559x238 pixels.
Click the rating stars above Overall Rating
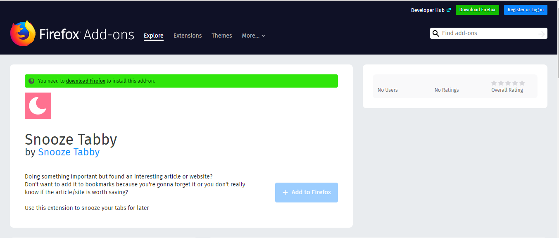click(x=508, y=83)
